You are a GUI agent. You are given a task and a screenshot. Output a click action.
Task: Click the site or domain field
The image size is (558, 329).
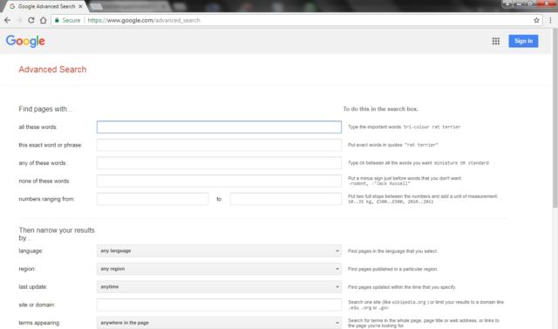pos(219,305)
